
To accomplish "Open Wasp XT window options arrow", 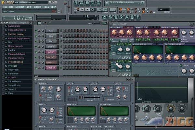I will click(36, 79).
